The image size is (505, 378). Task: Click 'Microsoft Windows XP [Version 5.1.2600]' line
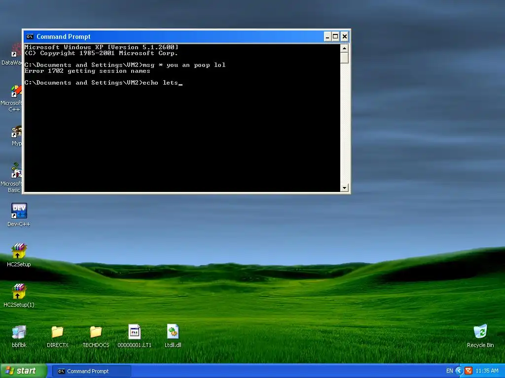click(x=101, y=47)
